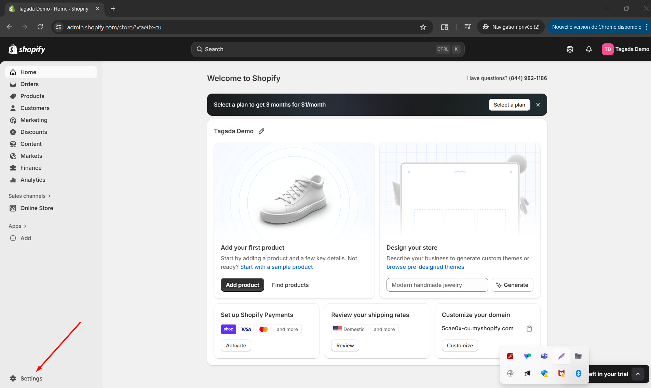Viewport: 651px width, 388px height.
Task: Click the Bluetooth icon in system tray
Action: pos(578,373)
